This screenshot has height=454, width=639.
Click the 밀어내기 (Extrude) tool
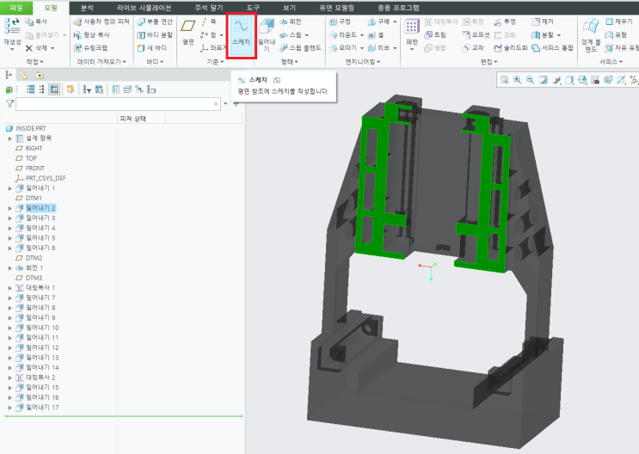(x=267, y=34)
